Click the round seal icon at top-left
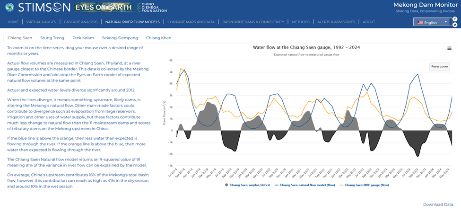The width and height of the screenshot is (461, 213). pyautogui.click(x=8, y=7)
